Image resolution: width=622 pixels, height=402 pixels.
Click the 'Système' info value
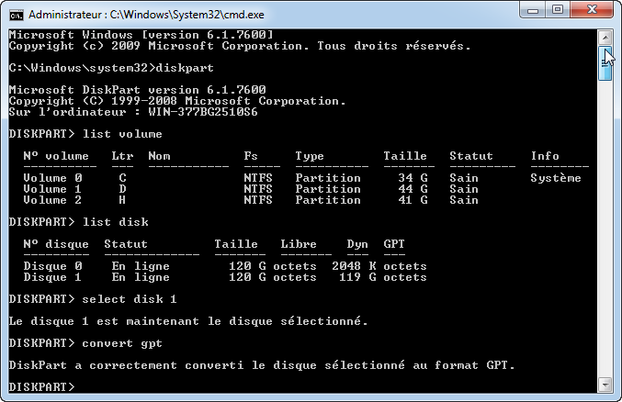pos(556,178)
